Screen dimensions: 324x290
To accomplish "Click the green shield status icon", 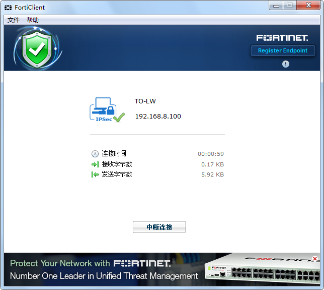I will point(37,49).
